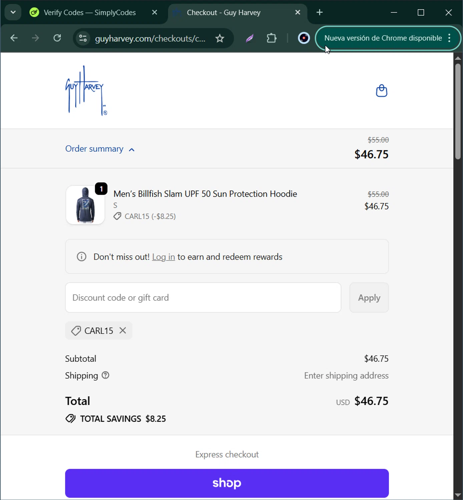Image resolution: width=463 pixels, height=500 pixels.
Task: Open a new browser tab
Action: 320,12
